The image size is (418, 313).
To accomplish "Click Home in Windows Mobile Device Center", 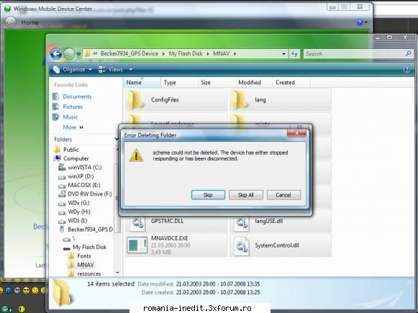I will click(30, 22).
